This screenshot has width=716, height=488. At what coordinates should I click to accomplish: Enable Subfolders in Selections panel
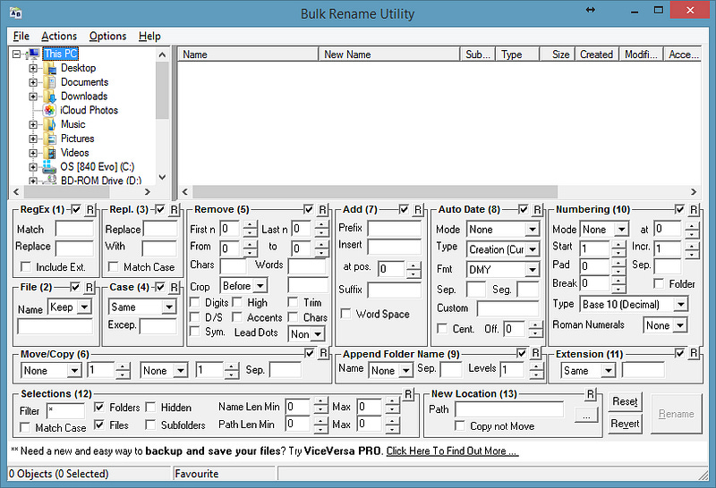coord(150,425)
